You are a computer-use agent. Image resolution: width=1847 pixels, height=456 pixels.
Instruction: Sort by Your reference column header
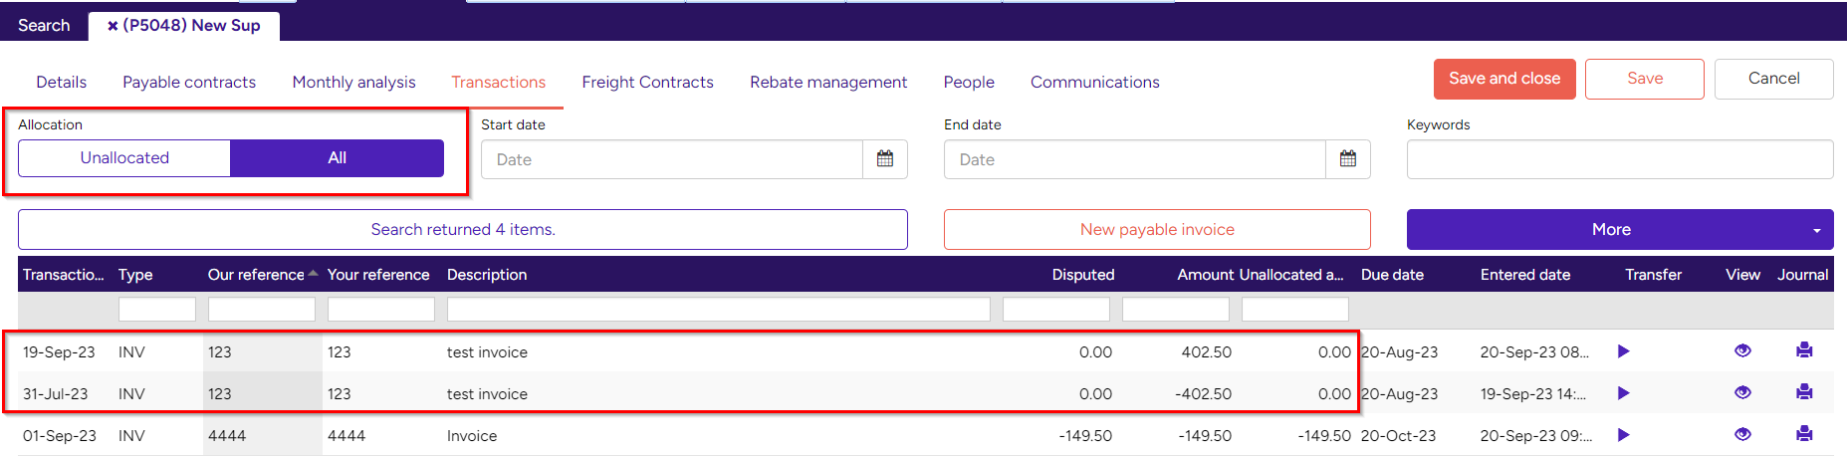coord(378,275)
